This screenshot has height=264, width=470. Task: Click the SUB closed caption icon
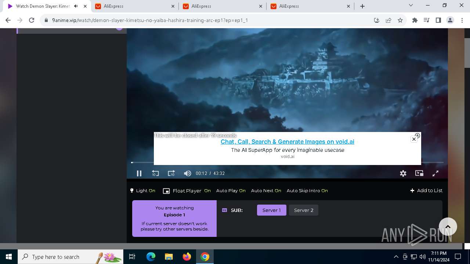225,210
